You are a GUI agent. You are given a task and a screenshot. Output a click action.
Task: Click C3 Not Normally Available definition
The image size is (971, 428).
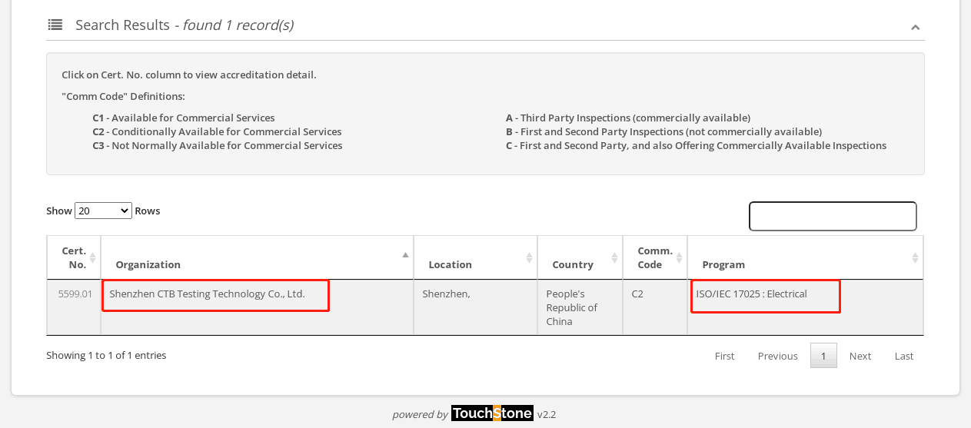tap(218, 145)
